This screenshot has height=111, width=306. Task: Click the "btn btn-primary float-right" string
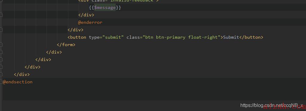point(182,37)
